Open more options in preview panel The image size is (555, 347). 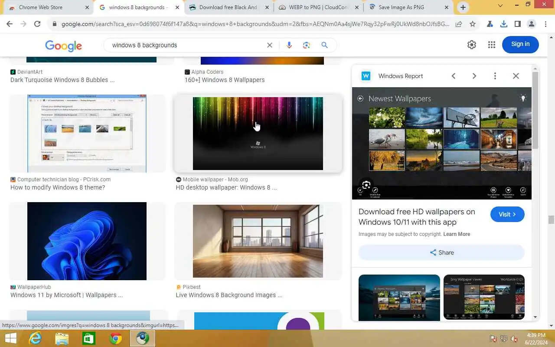pos(495,76)
